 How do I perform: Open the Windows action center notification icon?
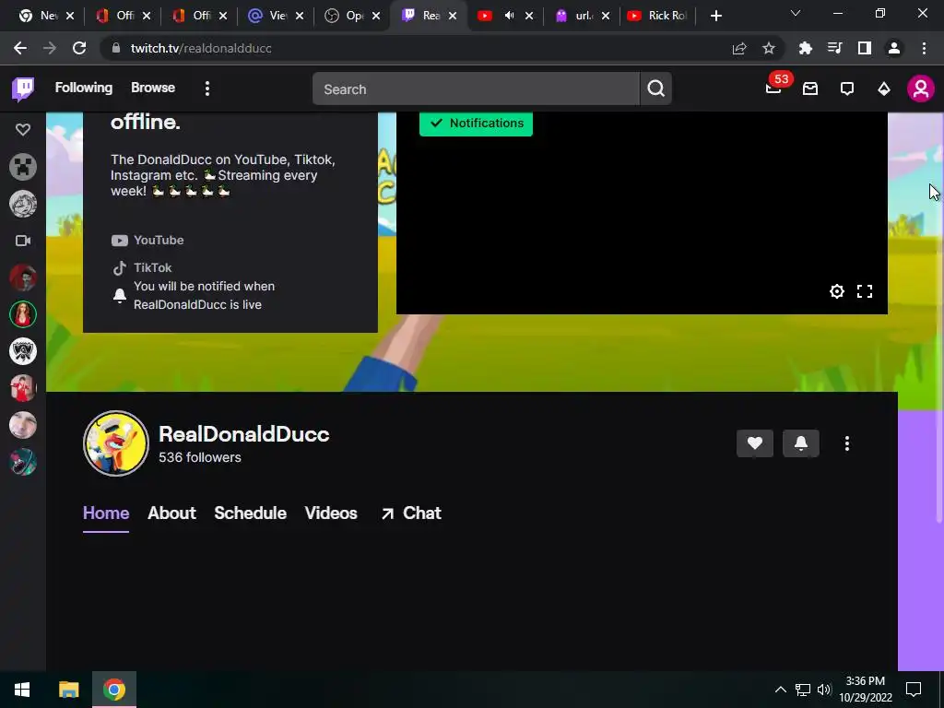[x=914, y=690]
